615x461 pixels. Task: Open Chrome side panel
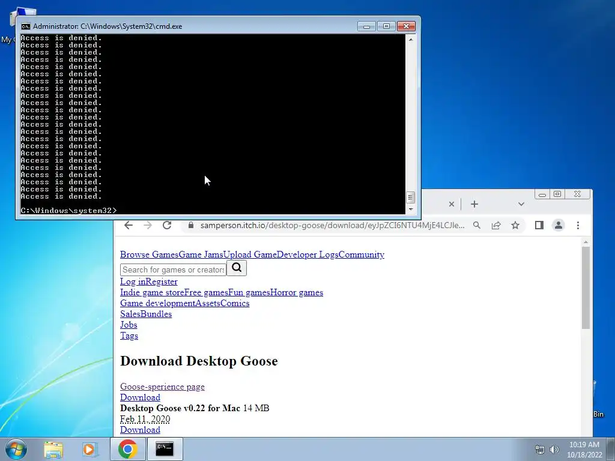[x=539, y=225]
